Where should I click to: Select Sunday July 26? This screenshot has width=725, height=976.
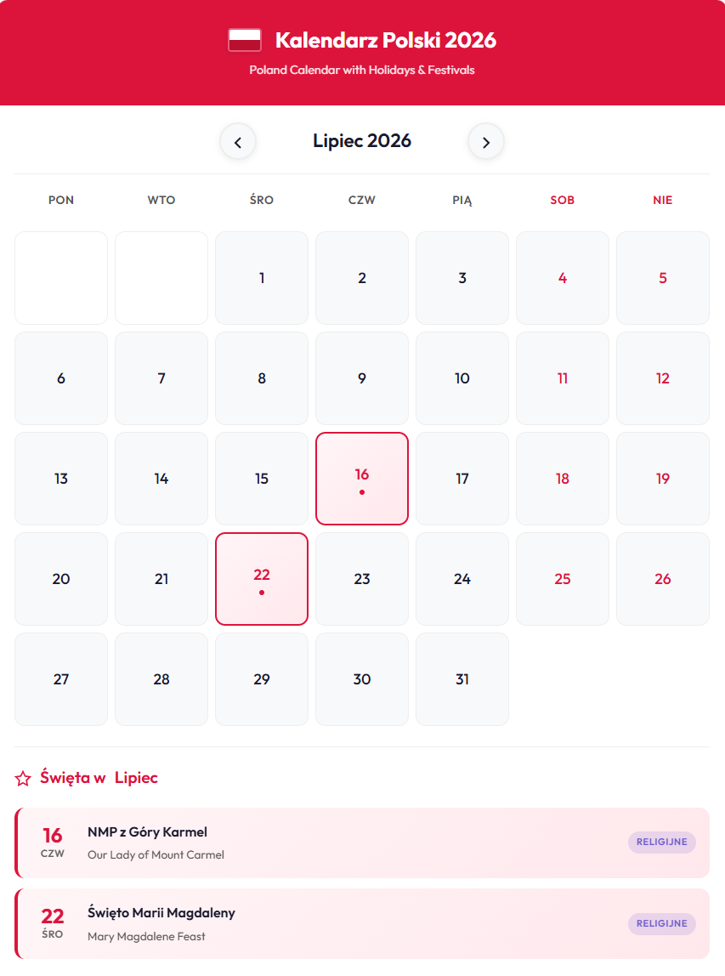(x=663, y=579)
